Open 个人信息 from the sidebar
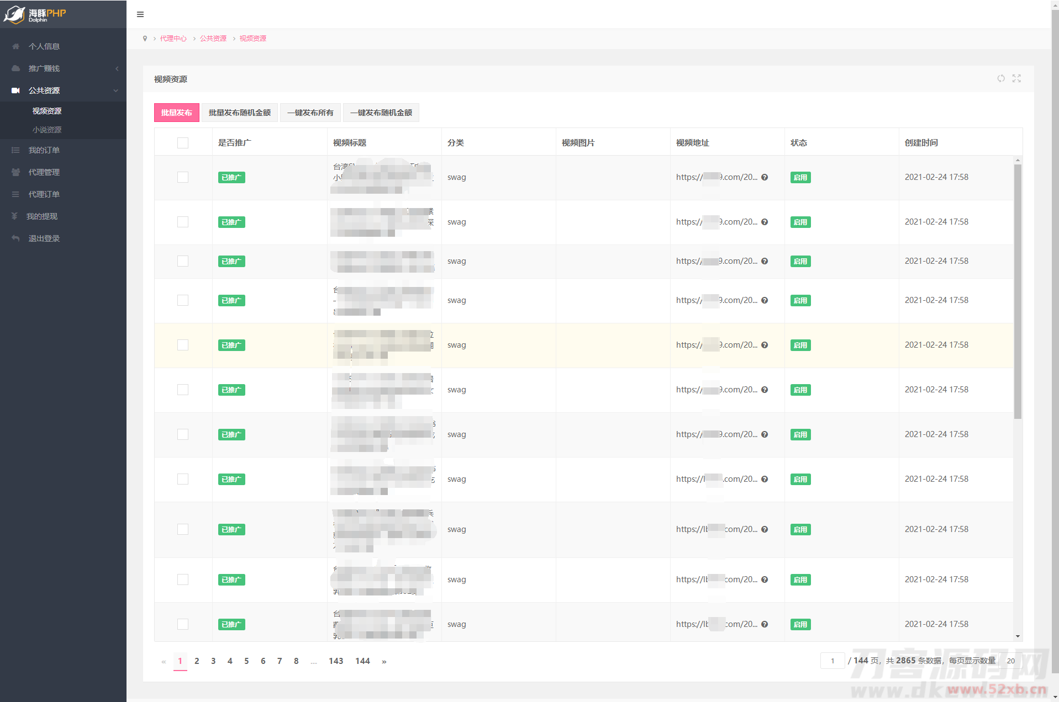This screenshot has width=1059, height=702. (44, 46)
